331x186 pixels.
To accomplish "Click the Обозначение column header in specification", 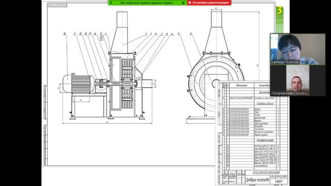I will pos(242,85).
